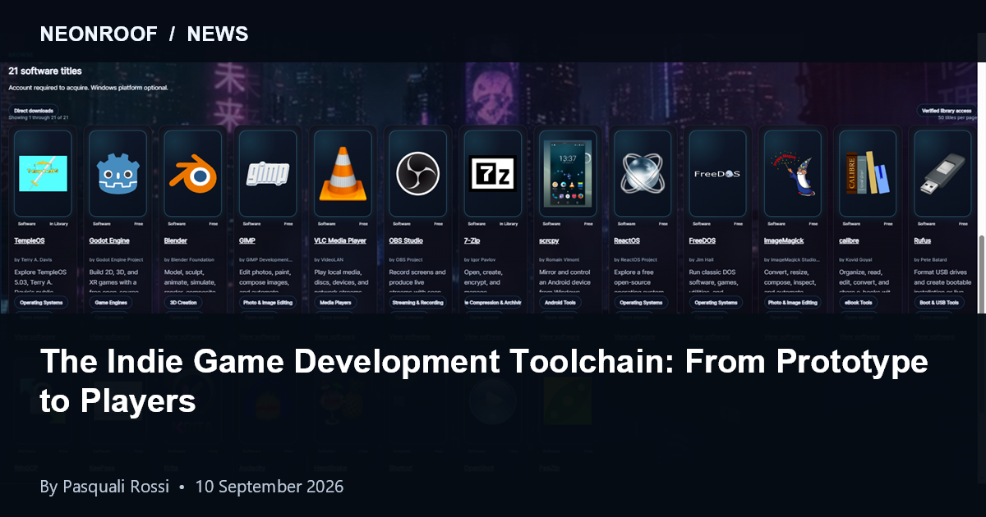
Task: Select the Android Tools tag
Action: click(x=562, y=302)
